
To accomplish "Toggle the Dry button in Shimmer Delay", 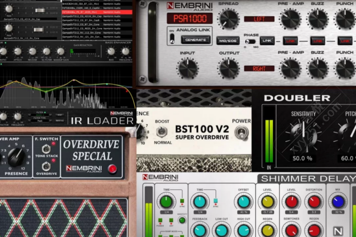I will [x=171, y=220].
